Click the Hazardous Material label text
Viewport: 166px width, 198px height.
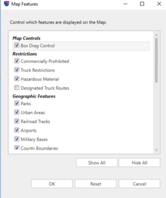40,79
